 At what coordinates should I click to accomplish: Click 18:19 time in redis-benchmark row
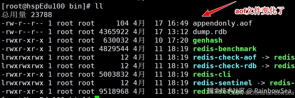pos(178,49)
